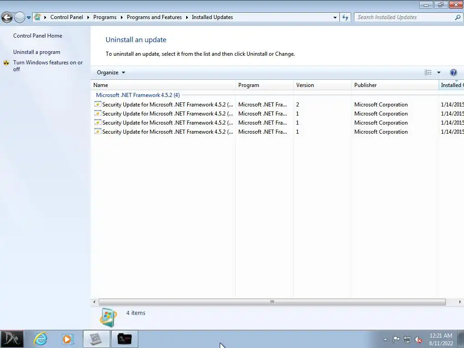
Task: Click right arrow of horizontal scrollbar
Action: click(460, 302)
